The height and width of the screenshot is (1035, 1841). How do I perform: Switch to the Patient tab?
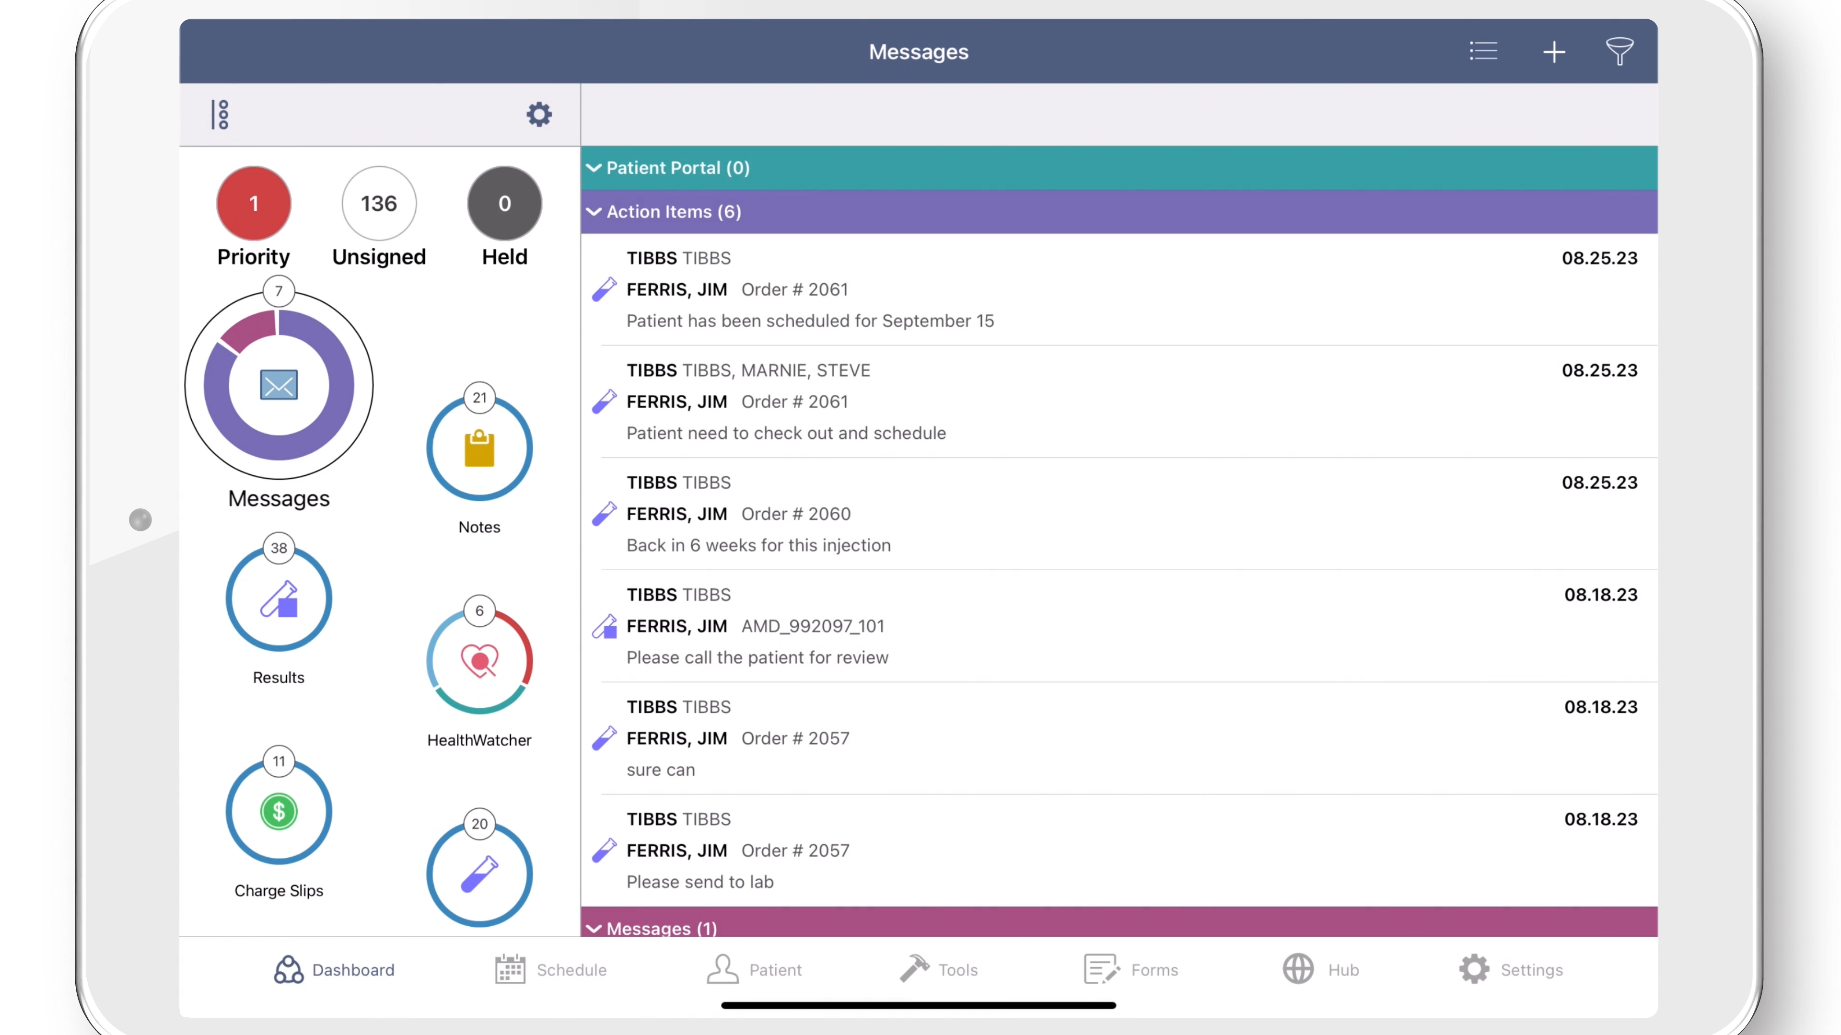coord(754,969)
